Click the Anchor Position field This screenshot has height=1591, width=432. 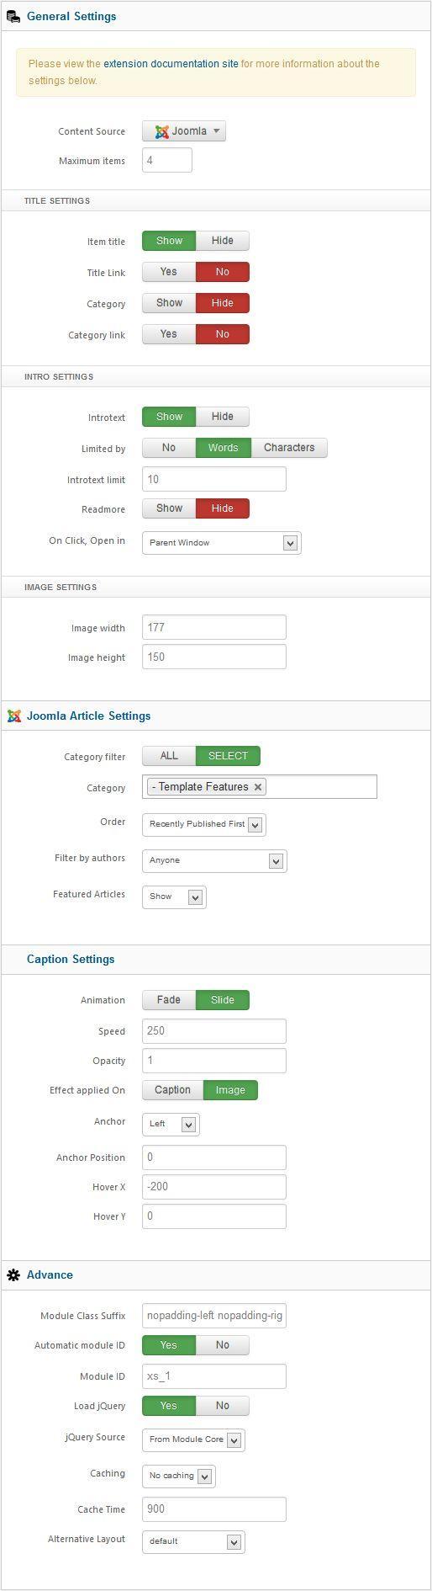coord(214,1157)
